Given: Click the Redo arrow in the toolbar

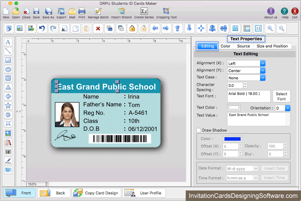Looking at the screenshot, I should [53, 29].
